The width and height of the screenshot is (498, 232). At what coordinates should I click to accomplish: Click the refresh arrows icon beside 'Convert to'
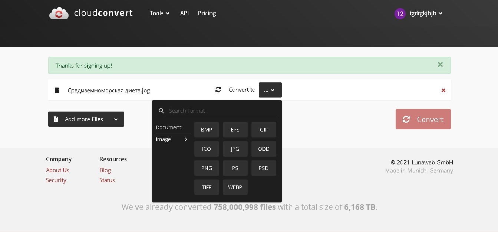click(x=218, y=89)
